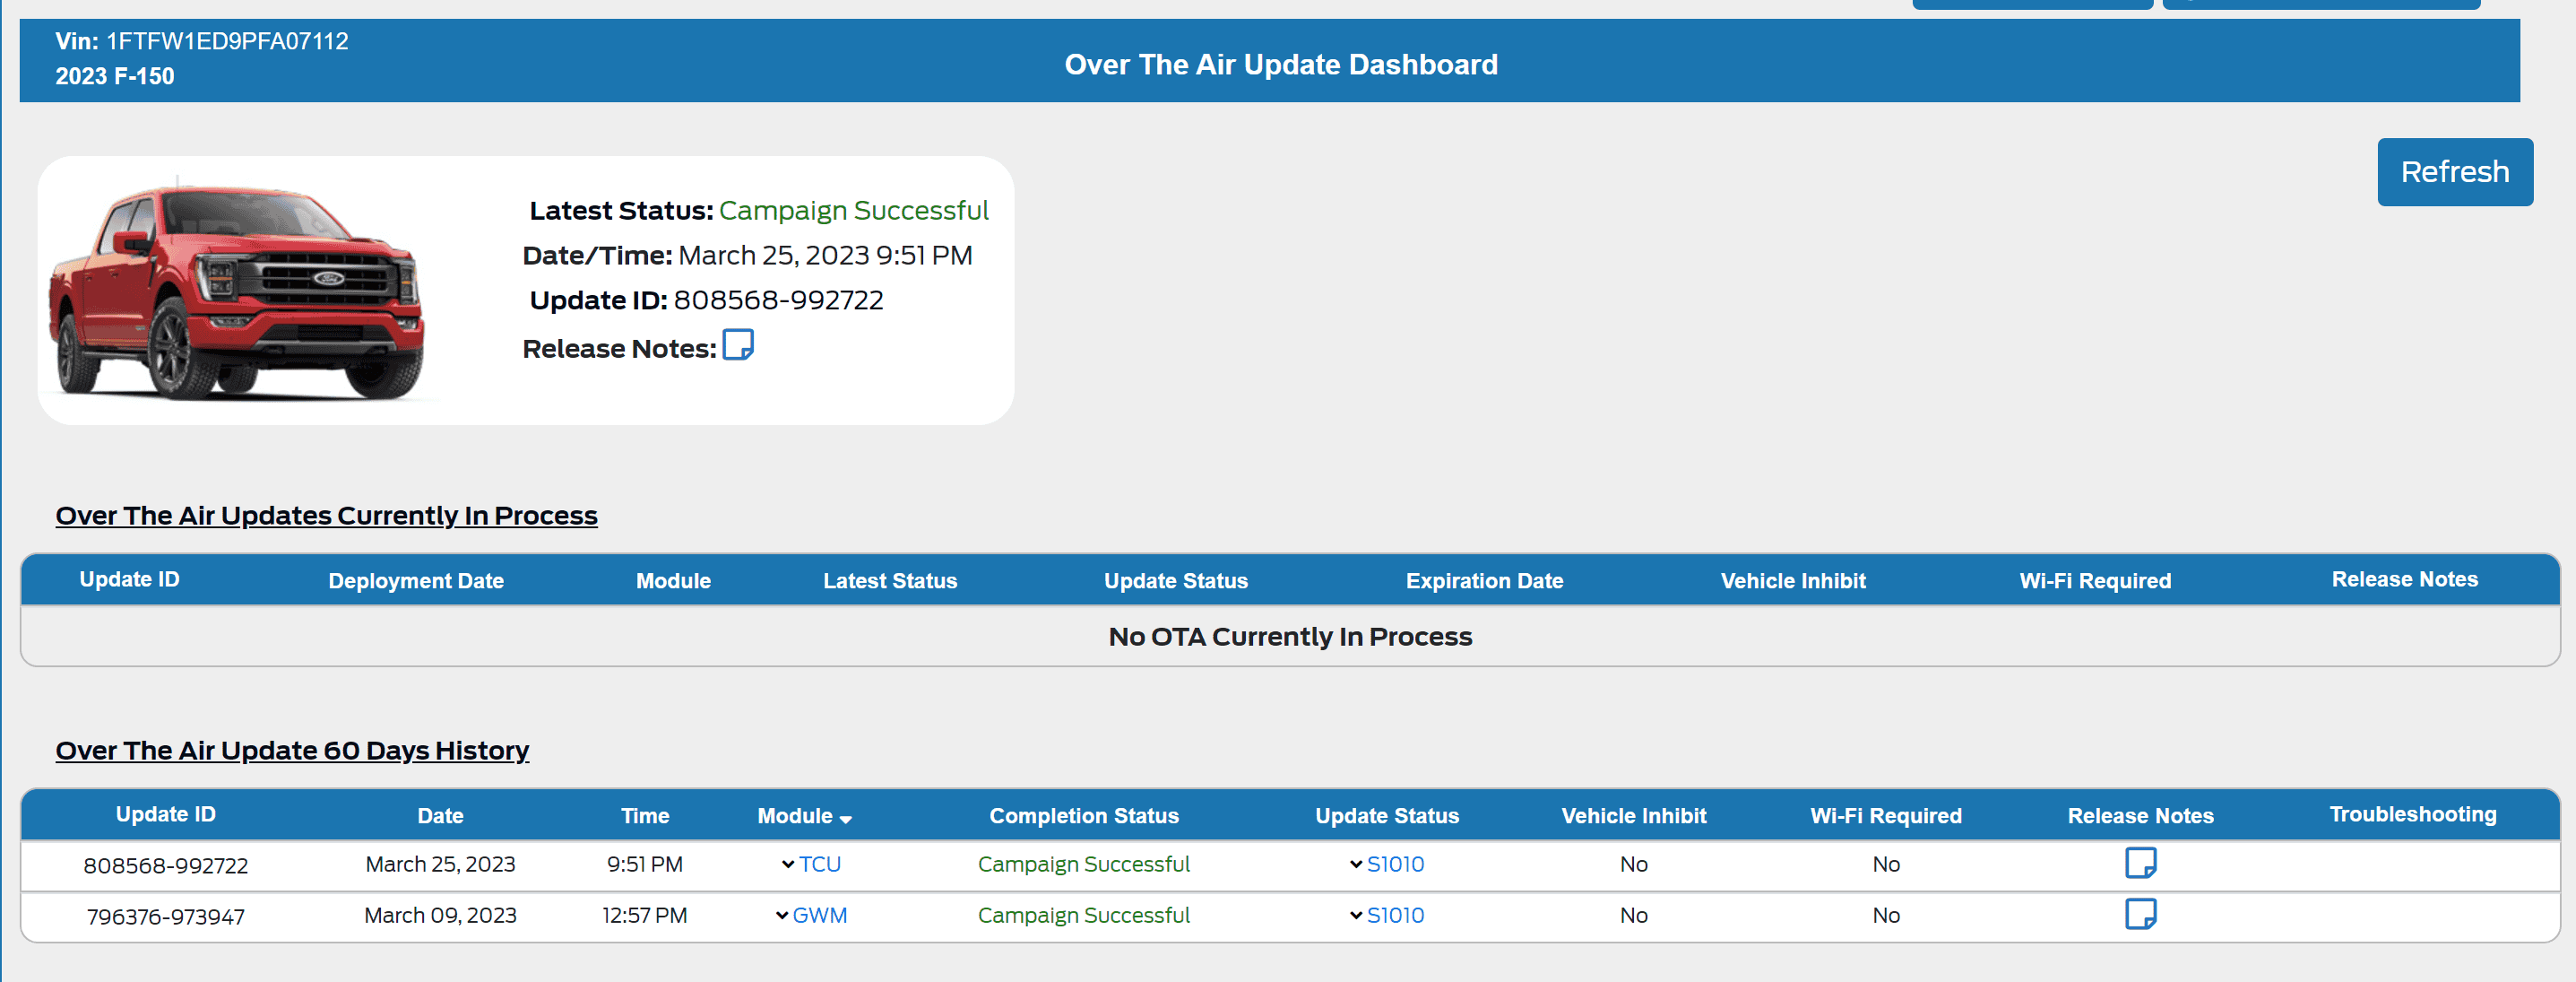Click the Expiration Date column header

pos(1484,580)
